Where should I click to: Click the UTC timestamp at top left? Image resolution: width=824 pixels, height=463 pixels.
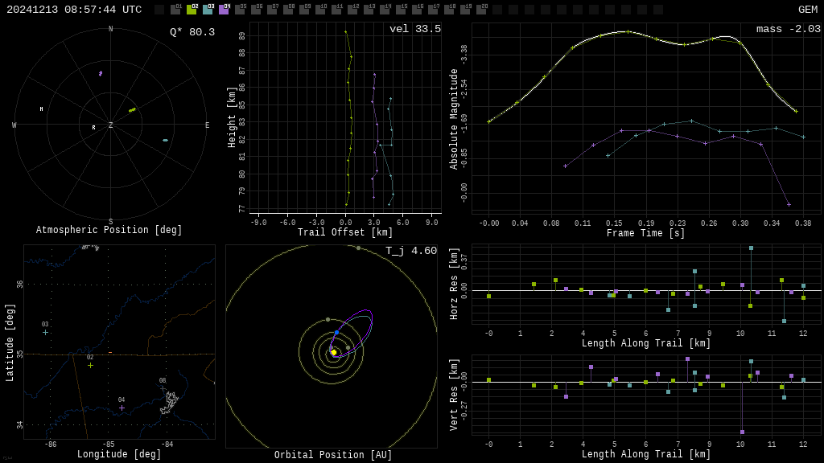74,10
